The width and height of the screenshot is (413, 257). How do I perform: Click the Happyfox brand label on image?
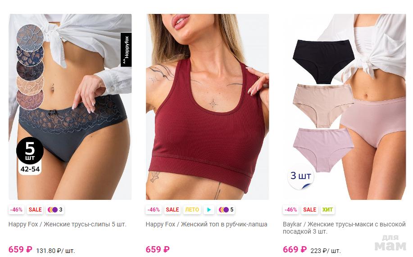pyautogui.click(x=126, y=50)
